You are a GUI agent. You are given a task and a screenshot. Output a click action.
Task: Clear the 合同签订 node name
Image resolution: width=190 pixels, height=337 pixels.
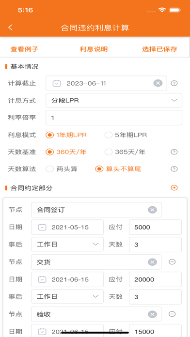(x=152, y=210)
